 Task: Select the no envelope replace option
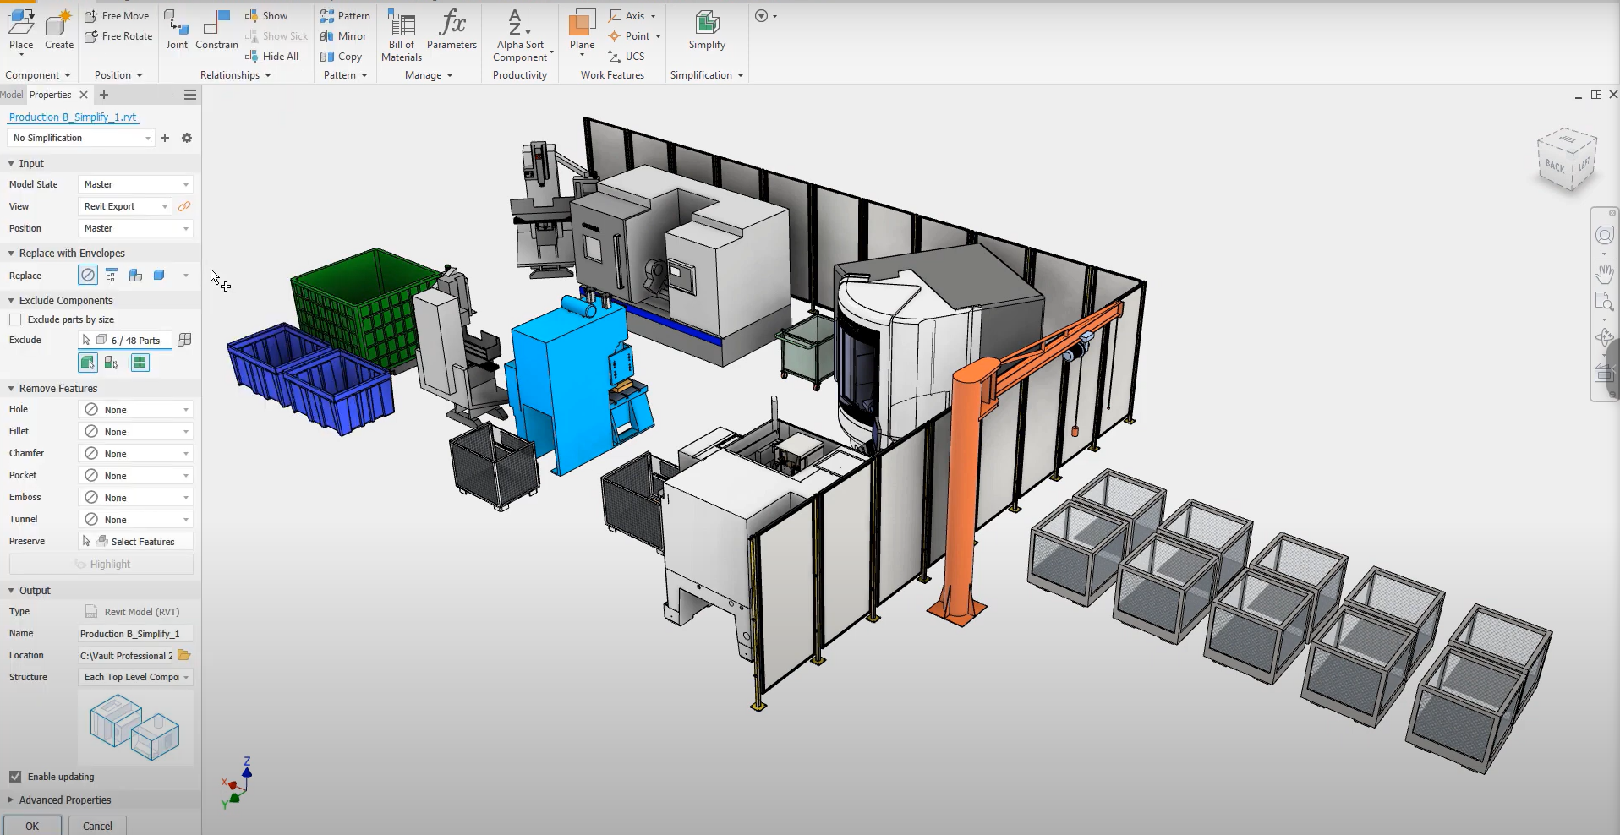[x=88, y=276]
